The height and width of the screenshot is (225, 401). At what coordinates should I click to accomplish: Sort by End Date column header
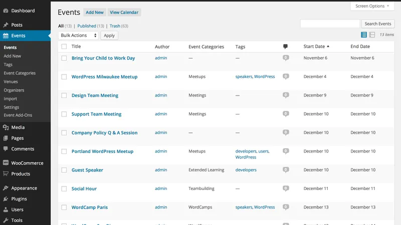coord(360,46)
